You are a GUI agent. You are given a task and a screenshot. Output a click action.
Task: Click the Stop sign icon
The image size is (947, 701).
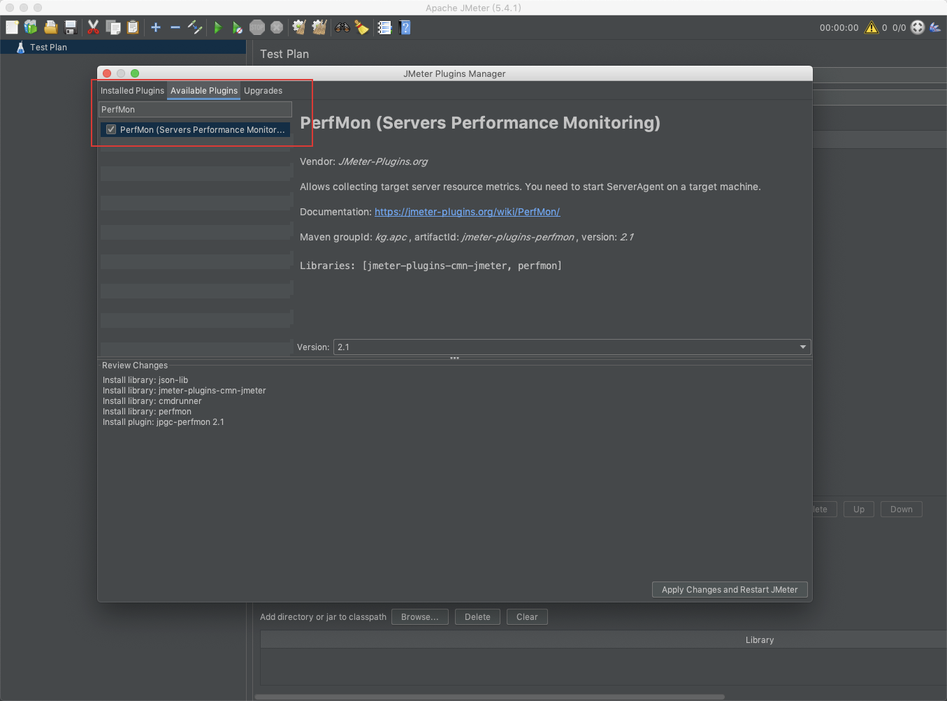point(257,27)
